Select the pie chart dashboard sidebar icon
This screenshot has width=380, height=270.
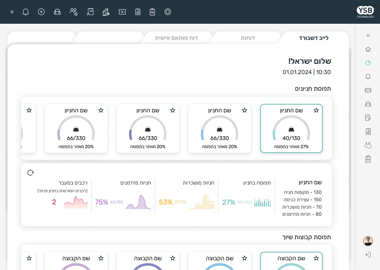(x=368, y=63)
